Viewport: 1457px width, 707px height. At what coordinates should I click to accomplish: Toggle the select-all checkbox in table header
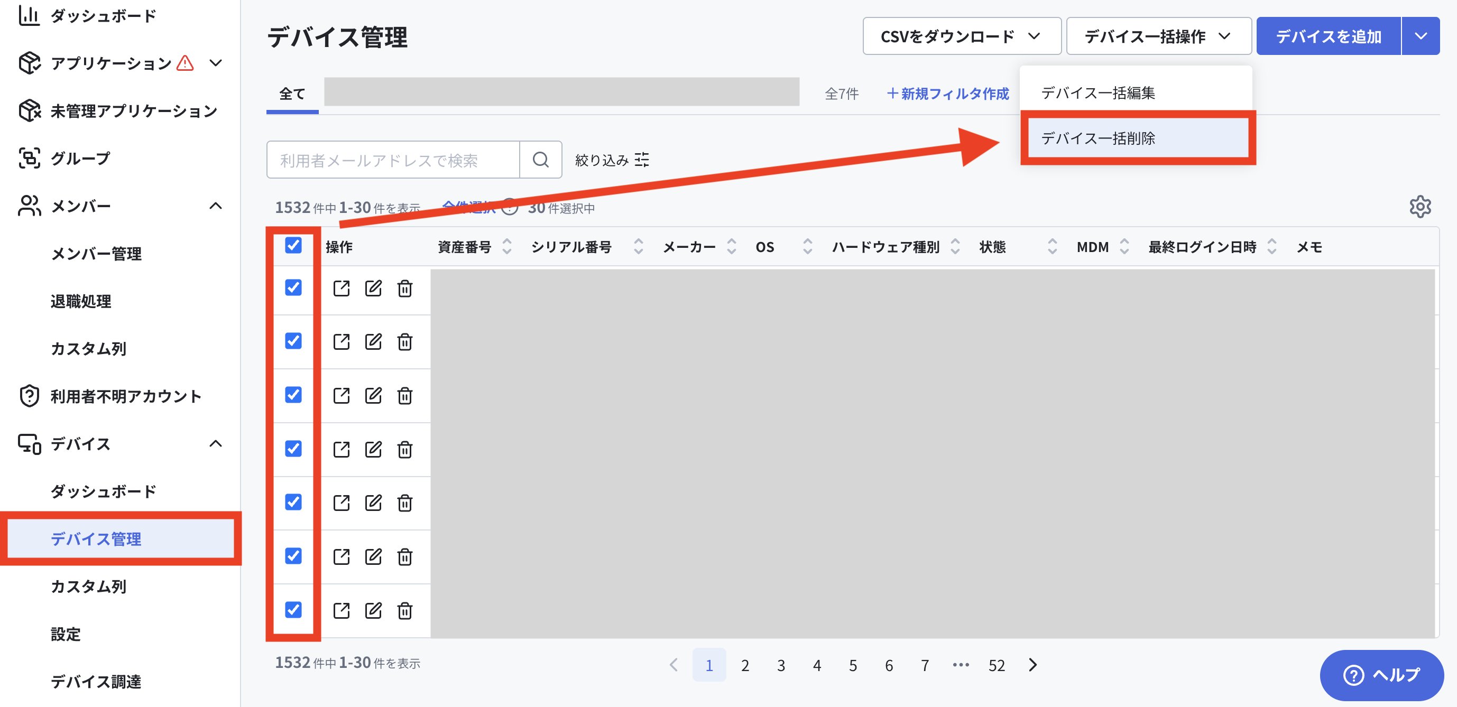(x=293, y=245)
